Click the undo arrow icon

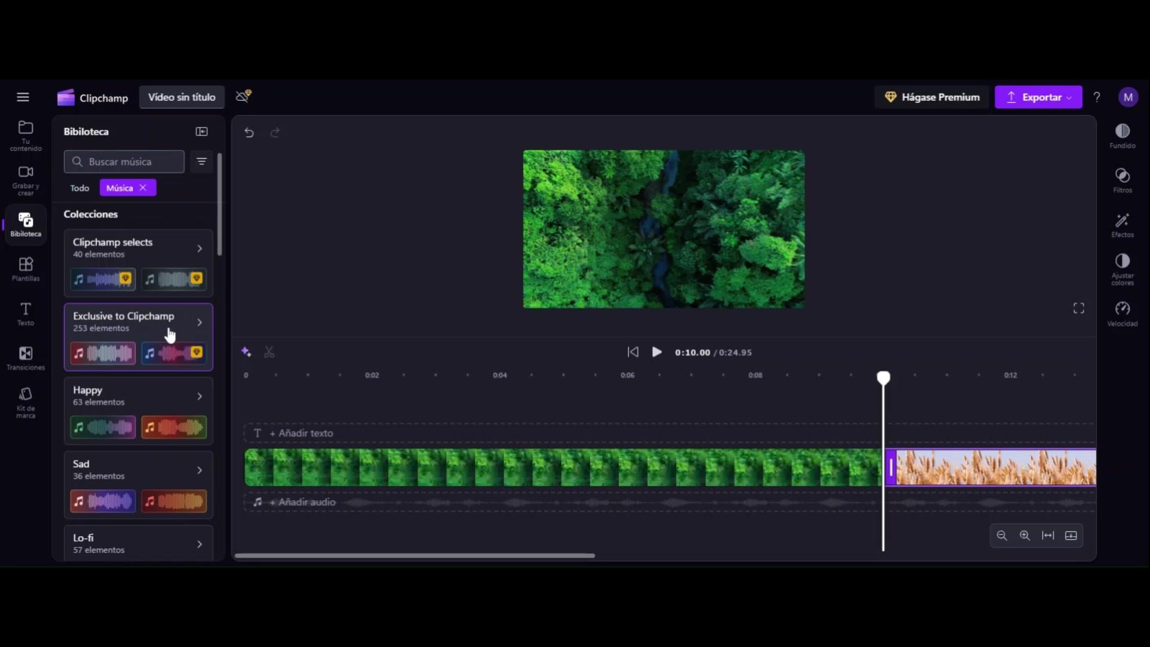click(249, 132)
